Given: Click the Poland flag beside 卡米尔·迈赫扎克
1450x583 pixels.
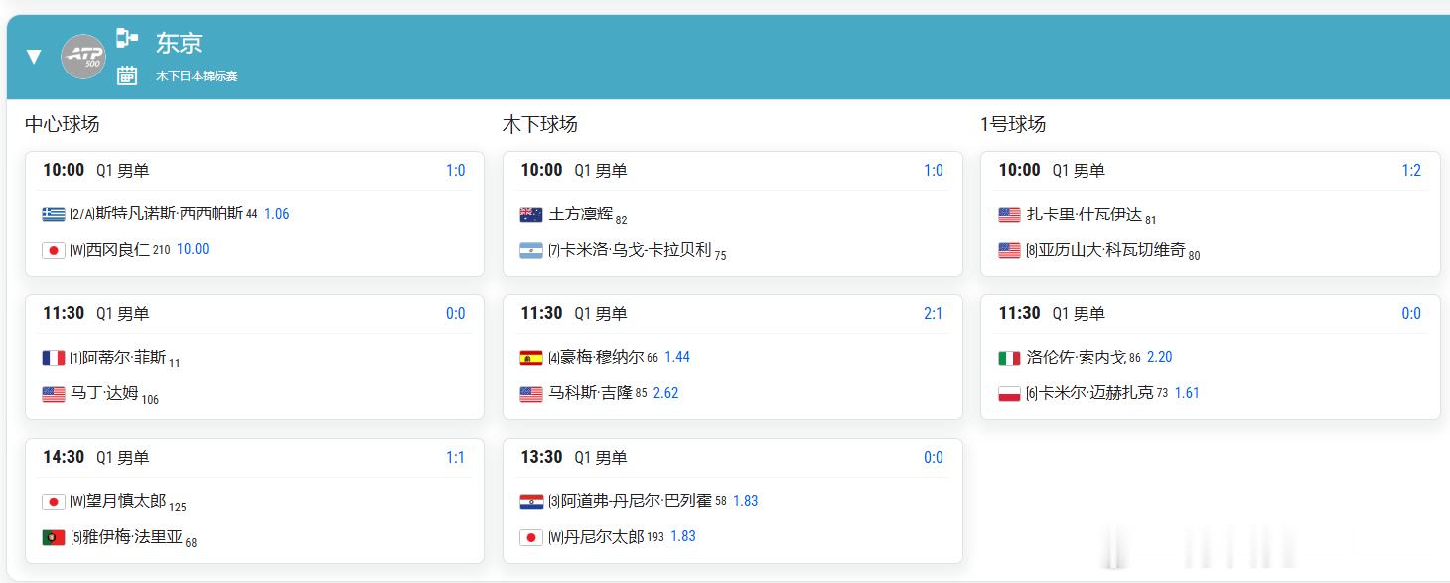Looking at the screenshot, I should coord(1009,393).
